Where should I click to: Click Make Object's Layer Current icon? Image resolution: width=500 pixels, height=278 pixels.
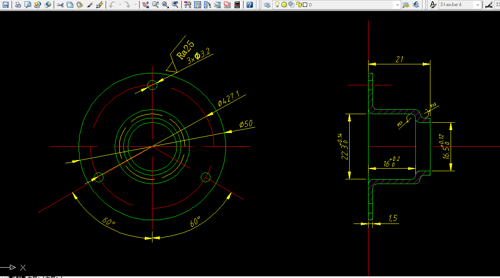click(405, 4)
